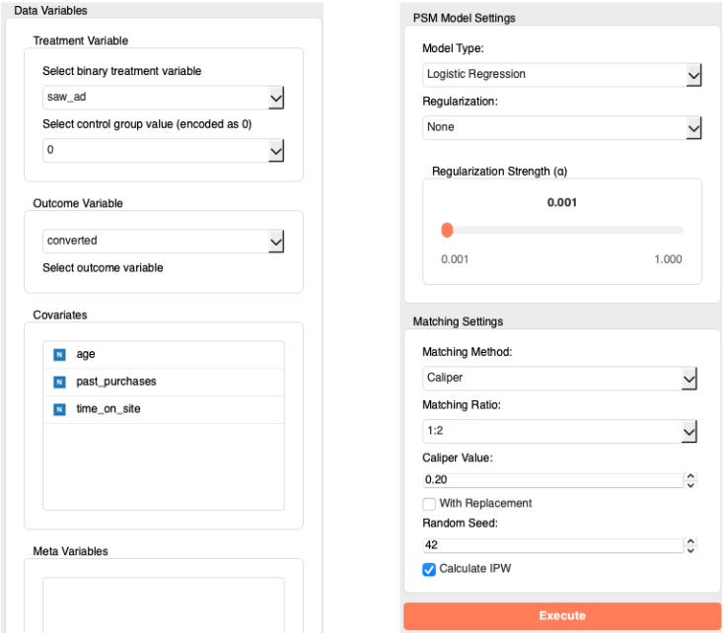Increment the Random Seed value

click(690, 540)
